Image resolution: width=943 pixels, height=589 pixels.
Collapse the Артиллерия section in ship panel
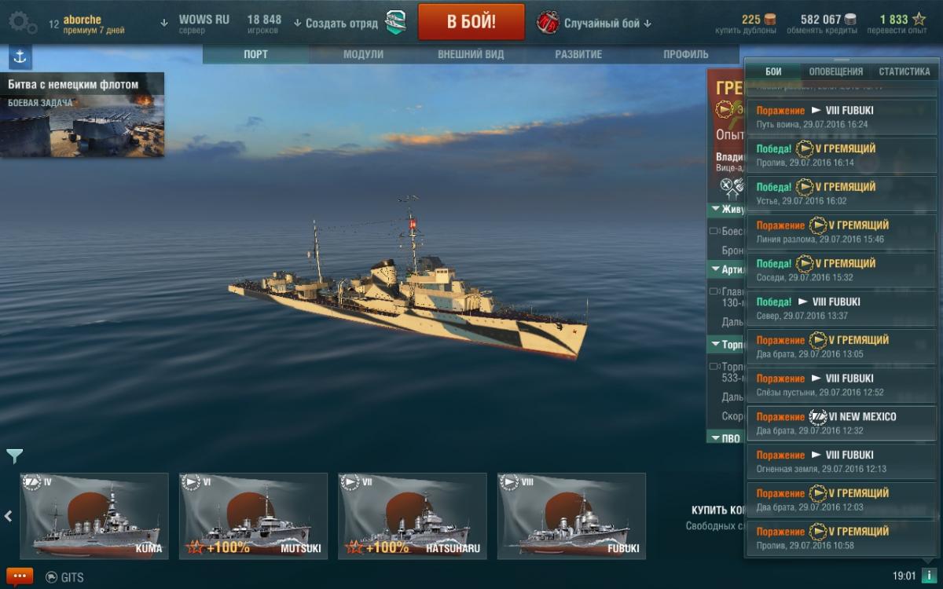coord(716,269)
